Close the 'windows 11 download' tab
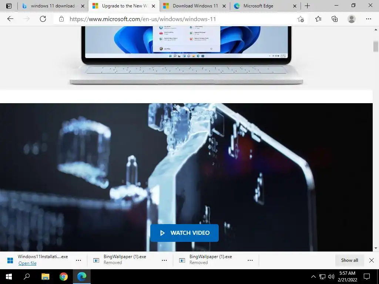Viewport: 379px width, 284px height. [83, 6]
